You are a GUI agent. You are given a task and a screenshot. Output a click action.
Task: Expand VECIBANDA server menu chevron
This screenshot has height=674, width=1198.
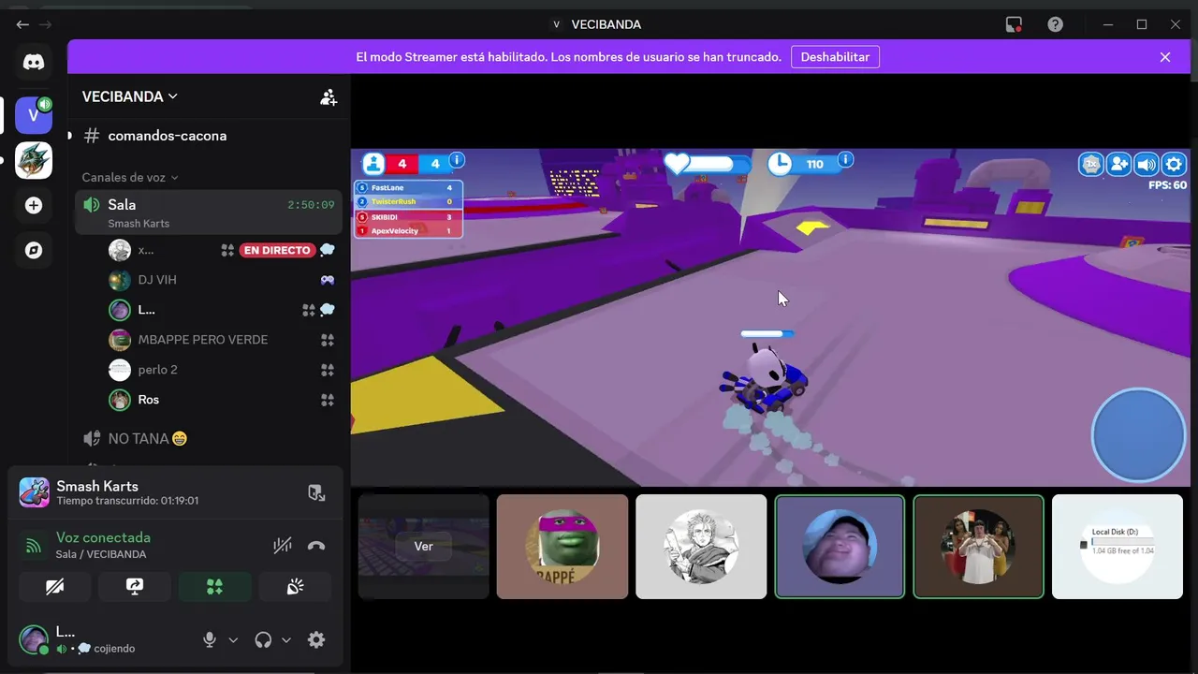tap(173, 96)
